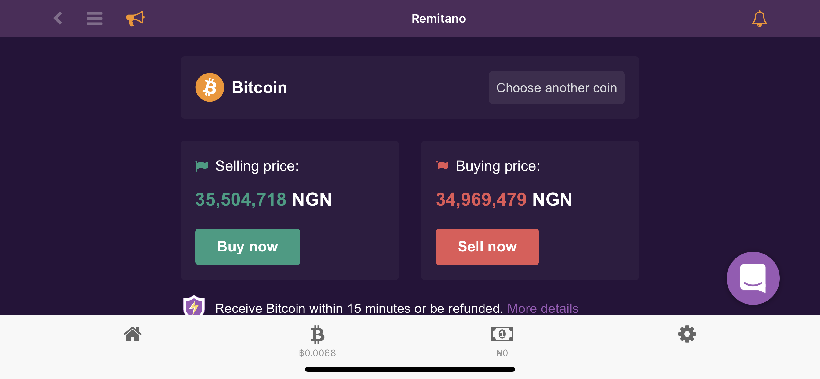Open the live chat support bubble
This screenshot has width=820, height=379.
pyautogui.click(x=753, y=278)
